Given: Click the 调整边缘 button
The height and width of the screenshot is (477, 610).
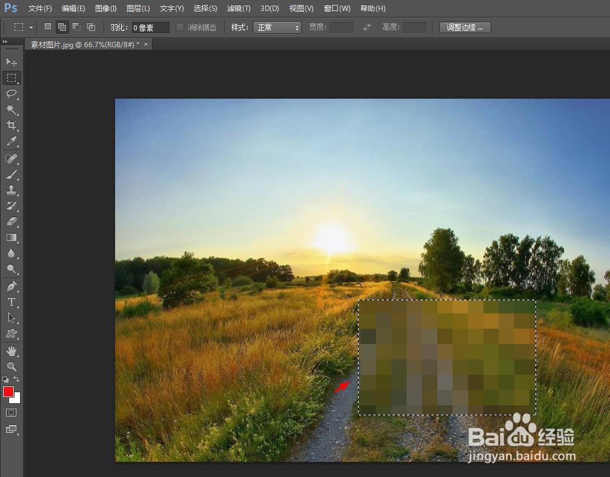Looking at the screenshot, I should click(465, 27).
